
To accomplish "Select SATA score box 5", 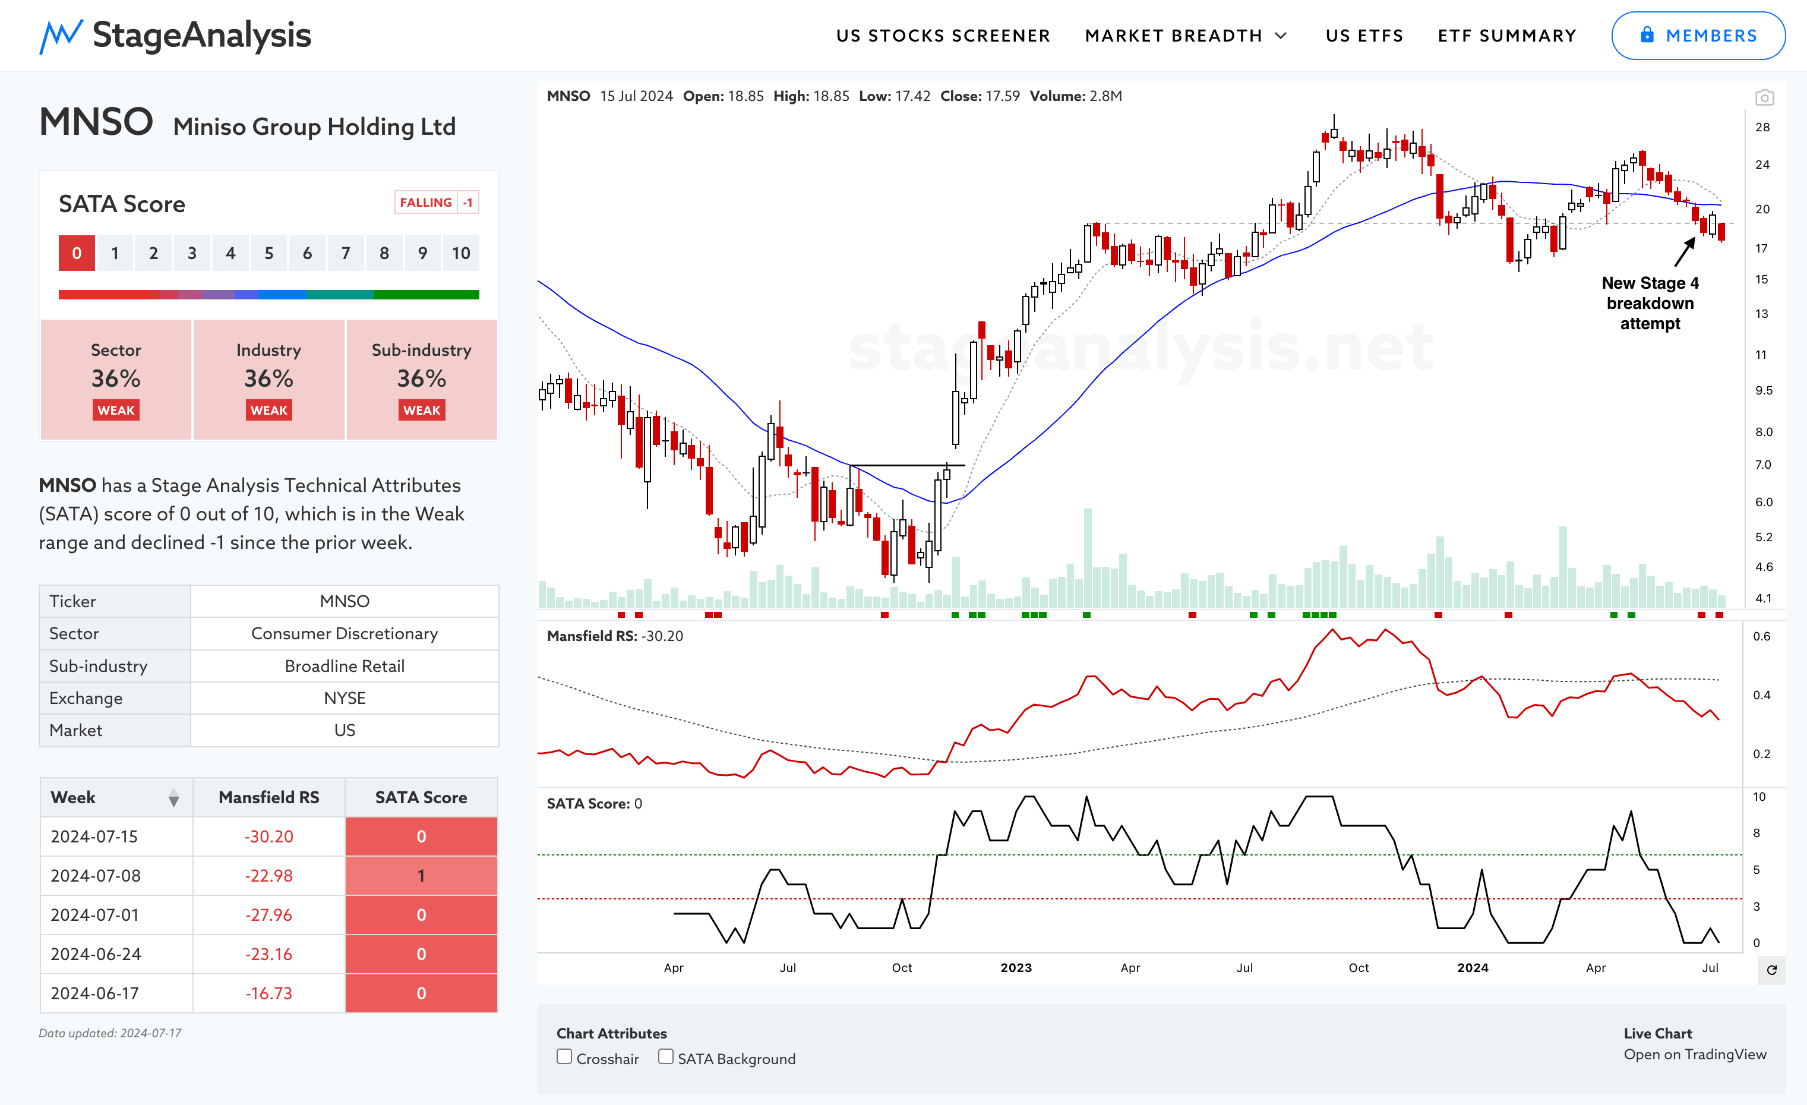I will (269, 253).
